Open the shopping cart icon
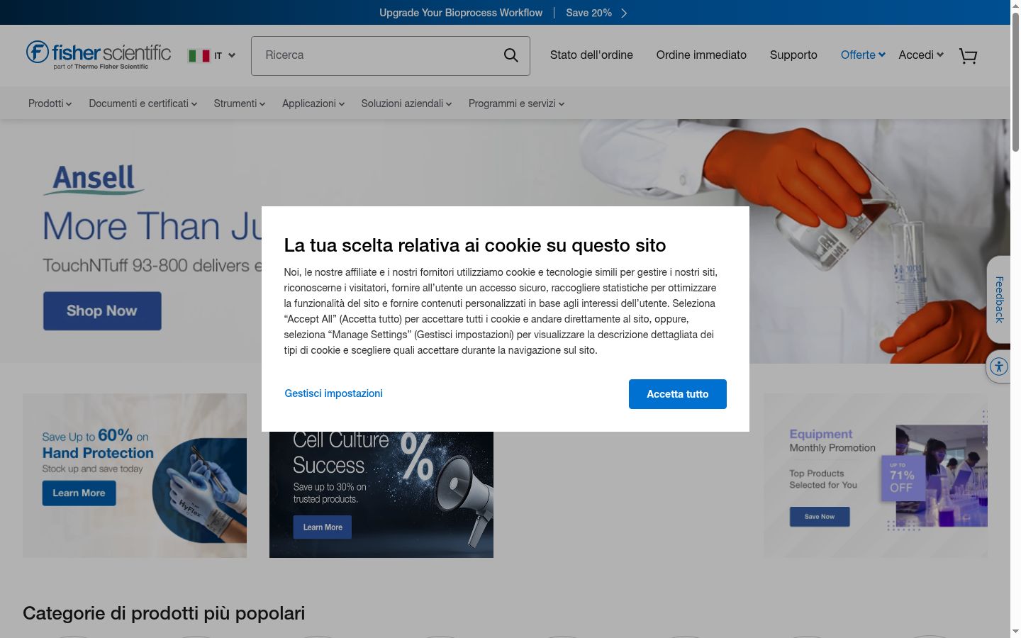1021x638 pixels. (968, 55)
